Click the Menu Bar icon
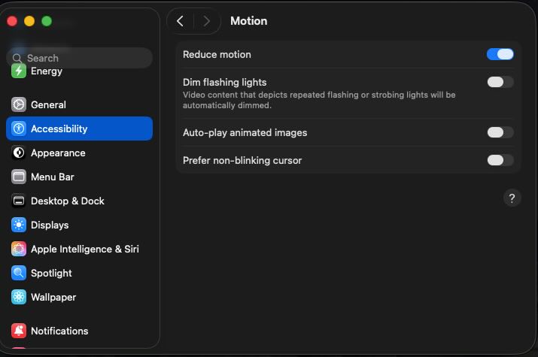The width and height of the screenshot is (538, 357). pyautogui.click(x=19, y=177)
